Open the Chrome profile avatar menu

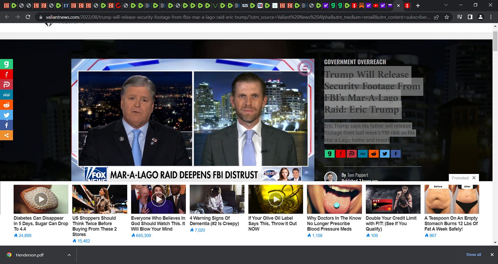coord(481,17)
